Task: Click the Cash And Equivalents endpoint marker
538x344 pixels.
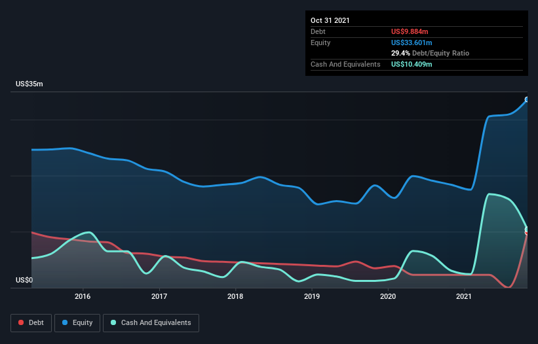Action: (527, 230)
